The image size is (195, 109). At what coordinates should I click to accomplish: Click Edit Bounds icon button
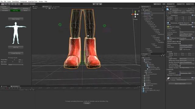181,49
